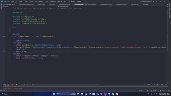Screen dimensions: 171x96
Task: Switch to the ValueGauge.h tab
Action: tap(146, 4)
